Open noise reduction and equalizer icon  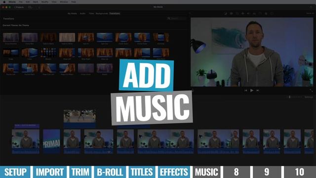254,13
